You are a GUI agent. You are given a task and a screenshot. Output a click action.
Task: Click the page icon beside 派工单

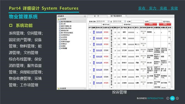point(60,24)
